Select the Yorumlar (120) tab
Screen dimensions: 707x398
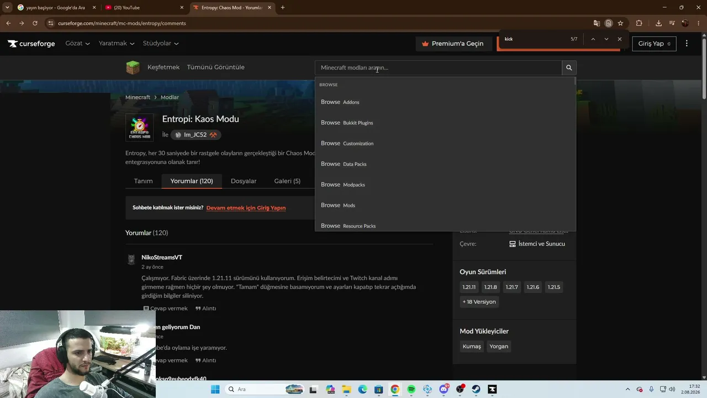(192, 181)
